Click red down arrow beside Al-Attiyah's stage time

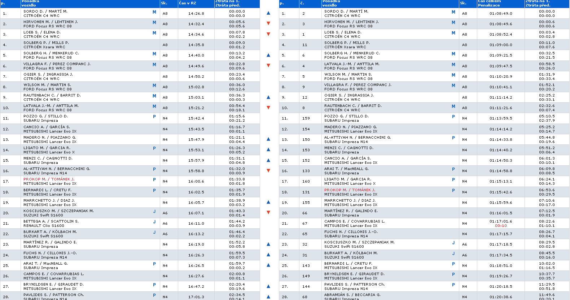[x=268, y=171]
